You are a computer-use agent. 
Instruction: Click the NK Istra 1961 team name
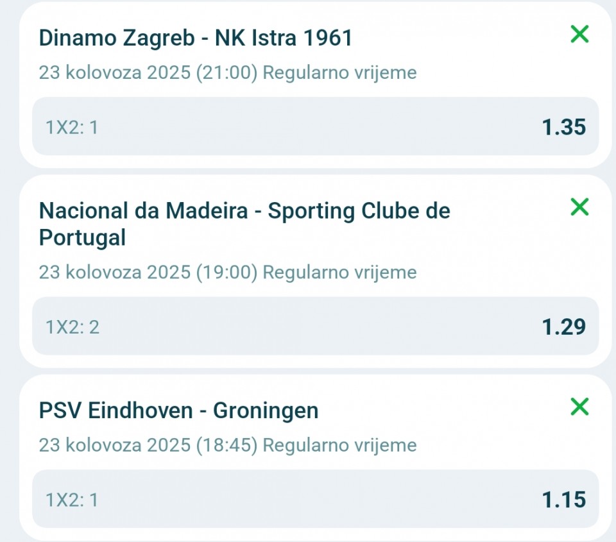pos(284,38)
